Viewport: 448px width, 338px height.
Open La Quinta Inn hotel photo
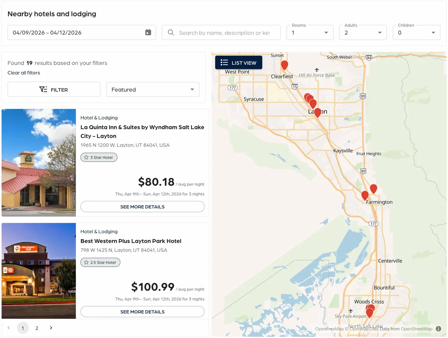coord(39,163)
